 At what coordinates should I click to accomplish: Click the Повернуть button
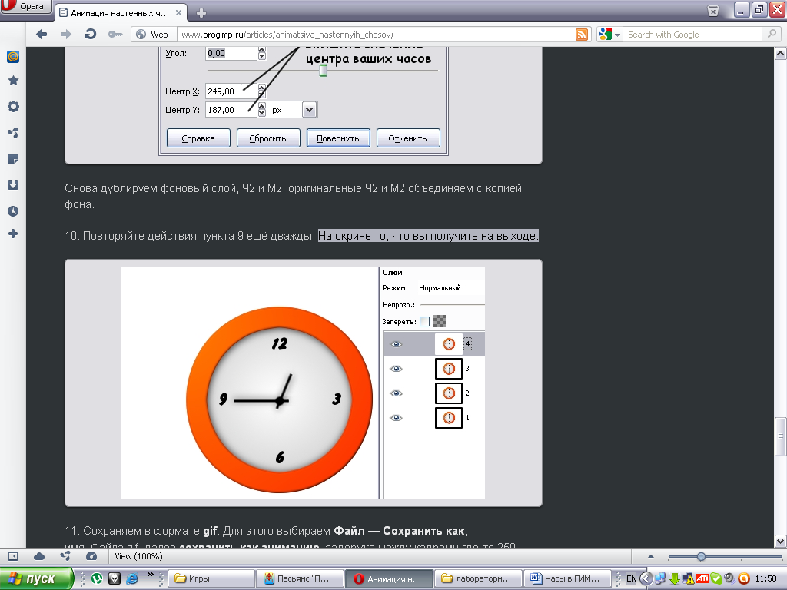[338, 138]
